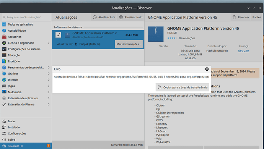Close the Erro dialog with X icon
The width and height of the screenshot is (264, 149).
207,69
